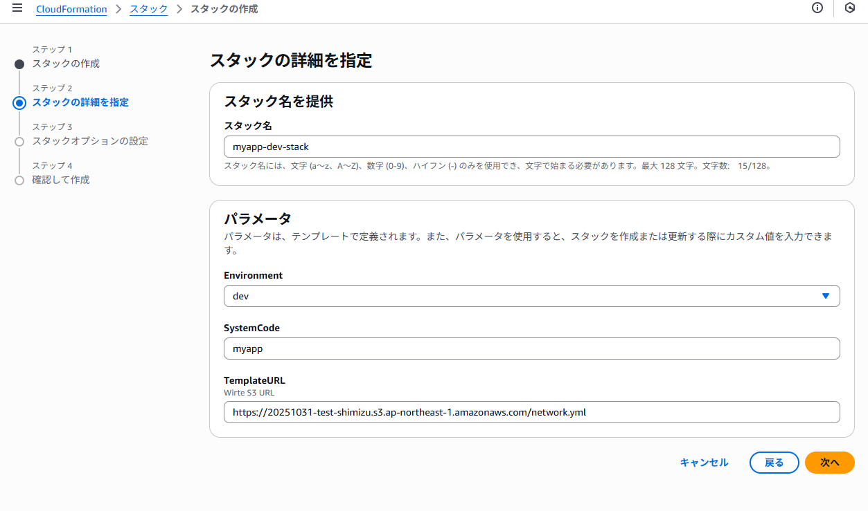The width and height of the screenshot is (868, 511).
Task: Click step 1 filled circle indicator
Action: coord(19,64)
